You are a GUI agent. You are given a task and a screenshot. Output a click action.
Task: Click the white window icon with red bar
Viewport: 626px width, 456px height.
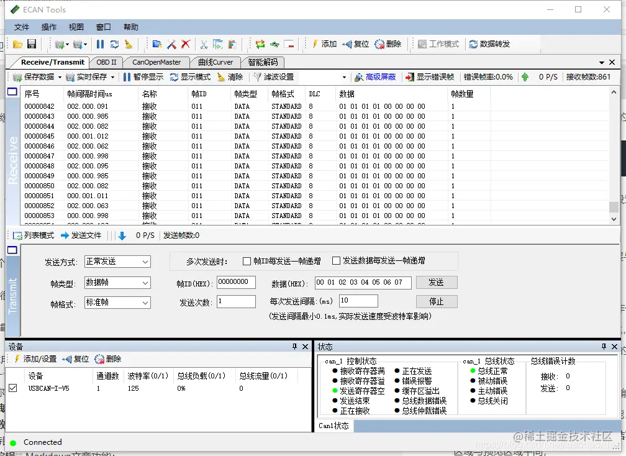pos(289,44)
